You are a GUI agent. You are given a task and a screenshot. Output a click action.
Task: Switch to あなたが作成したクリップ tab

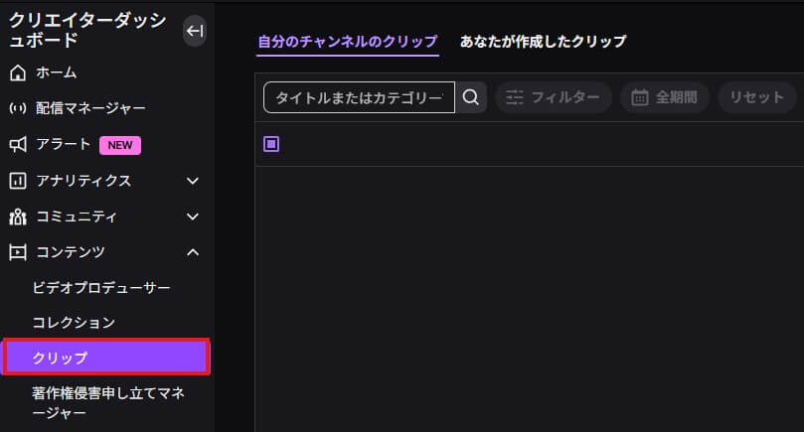[543, 42]
